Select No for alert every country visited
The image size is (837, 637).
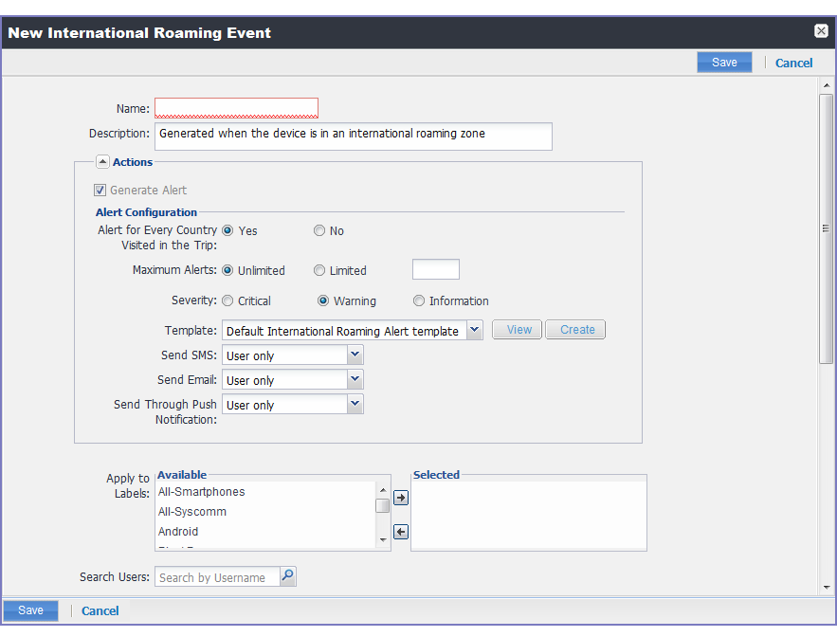click(x=319, y=230)
